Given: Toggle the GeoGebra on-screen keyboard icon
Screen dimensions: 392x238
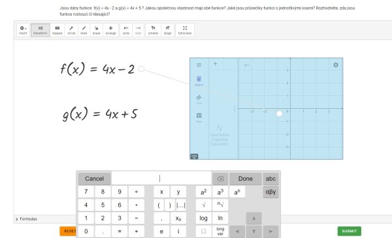Looking at the screenshot, I should (x=194, y=156).
